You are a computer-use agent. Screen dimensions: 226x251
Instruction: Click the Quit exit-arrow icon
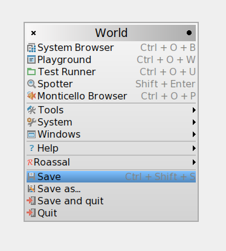click(x=31, y=213)
